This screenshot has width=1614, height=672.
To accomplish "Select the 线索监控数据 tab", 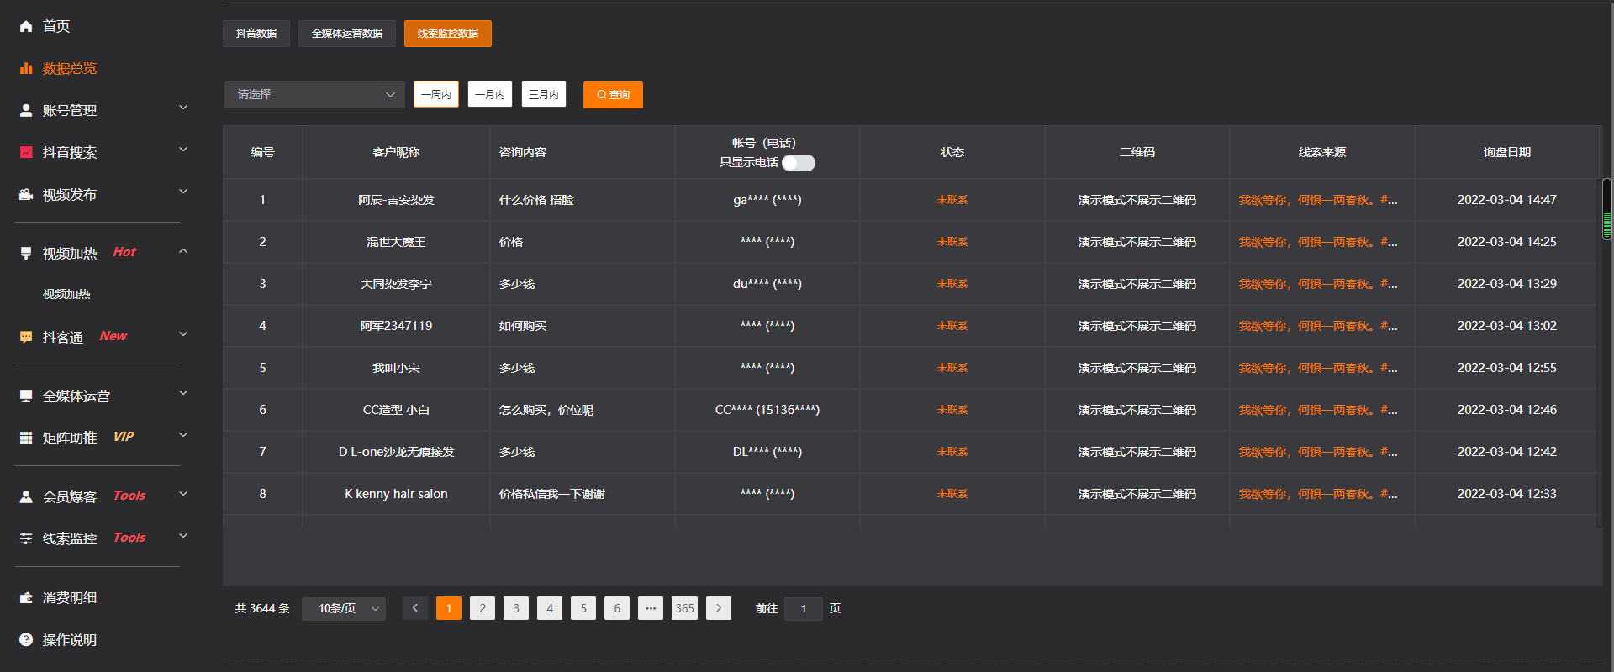I will pos(448,34).
